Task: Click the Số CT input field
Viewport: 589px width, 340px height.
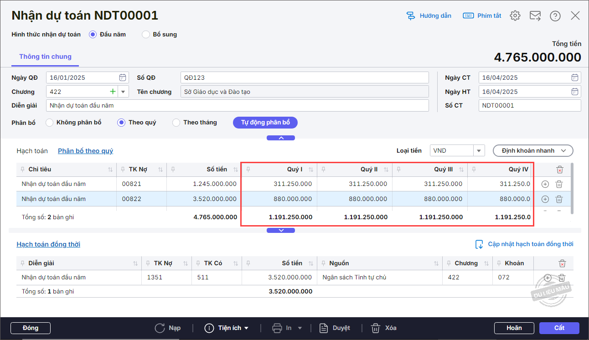Action: tap(530, 105)
